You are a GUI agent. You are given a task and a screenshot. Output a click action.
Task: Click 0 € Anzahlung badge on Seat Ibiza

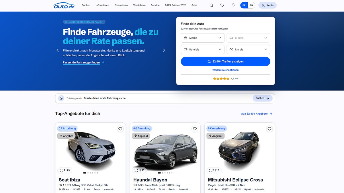tap(67, 128)
